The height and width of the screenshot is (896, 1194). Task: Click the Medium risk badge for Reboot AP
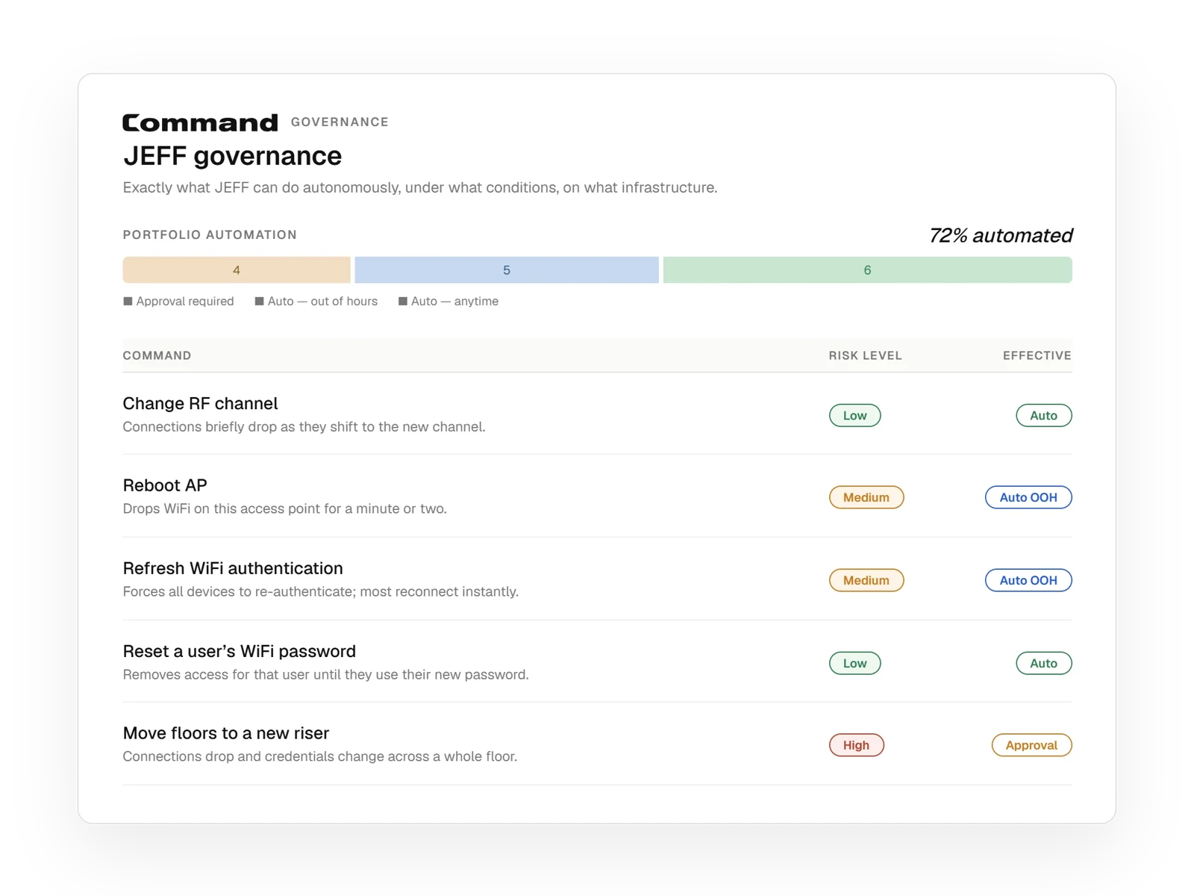[x=866, y=497]
